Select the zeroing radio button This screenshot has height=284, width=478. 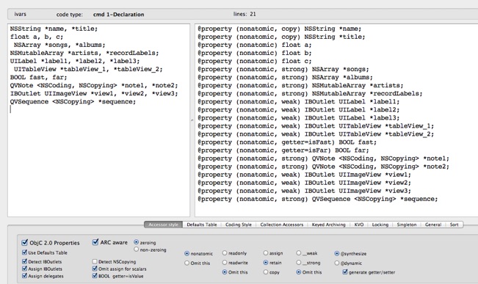click(x=137, y=242)
